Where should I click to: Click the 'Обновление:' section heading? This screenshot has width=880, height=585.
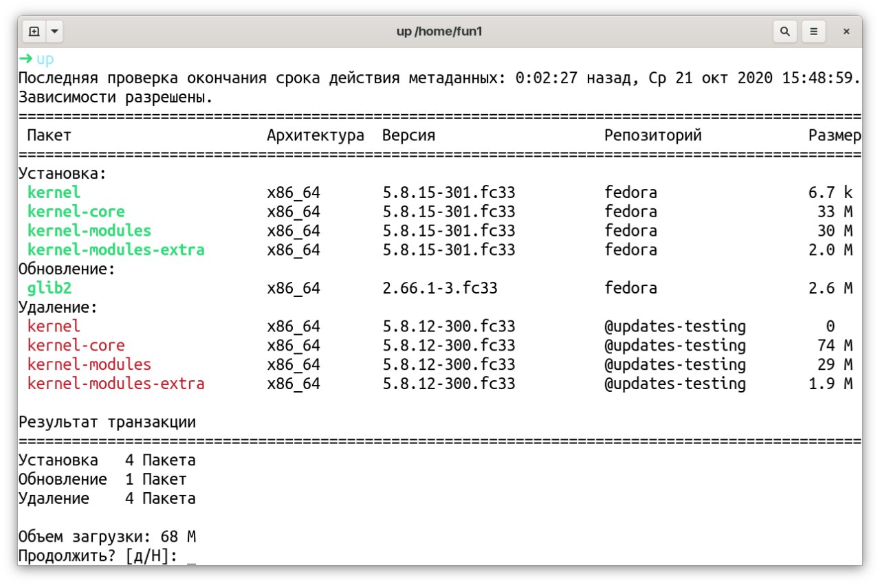coord(67,269)
